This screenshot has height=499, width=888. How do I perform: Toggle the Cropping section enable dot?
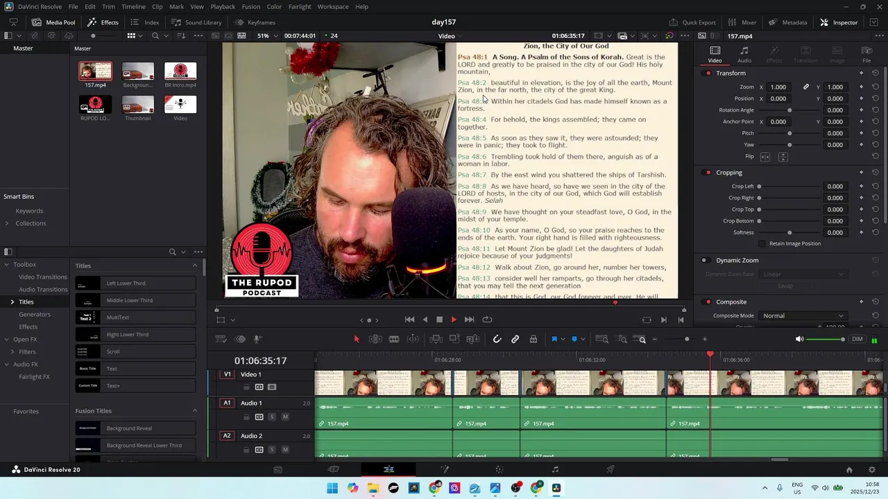click(x=708, y=173)
